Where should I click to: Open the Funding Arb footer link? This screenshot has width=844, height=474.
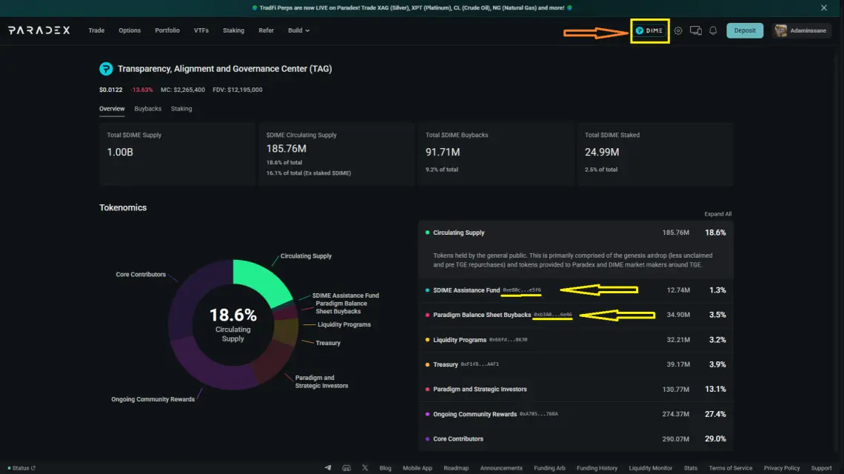[549, 468]
